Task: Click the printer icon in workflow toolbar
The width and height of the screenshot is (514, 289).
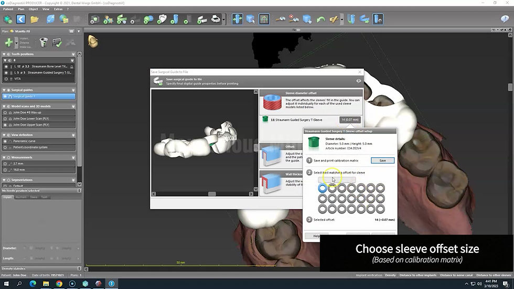Action: click(x=216, y=19)
